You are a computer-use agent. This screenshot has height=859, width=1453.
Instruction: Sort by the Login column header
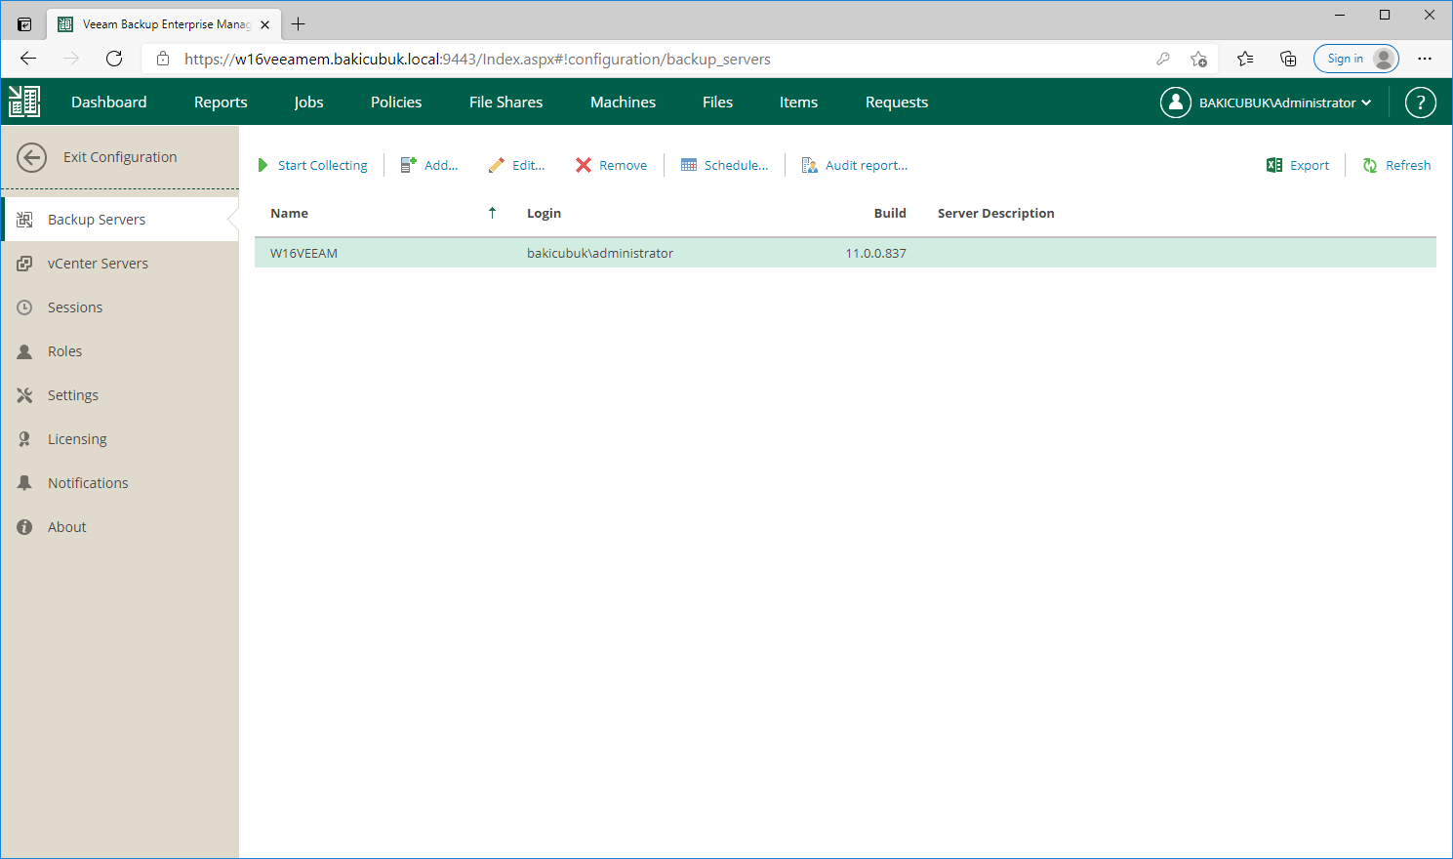(544, 214)
